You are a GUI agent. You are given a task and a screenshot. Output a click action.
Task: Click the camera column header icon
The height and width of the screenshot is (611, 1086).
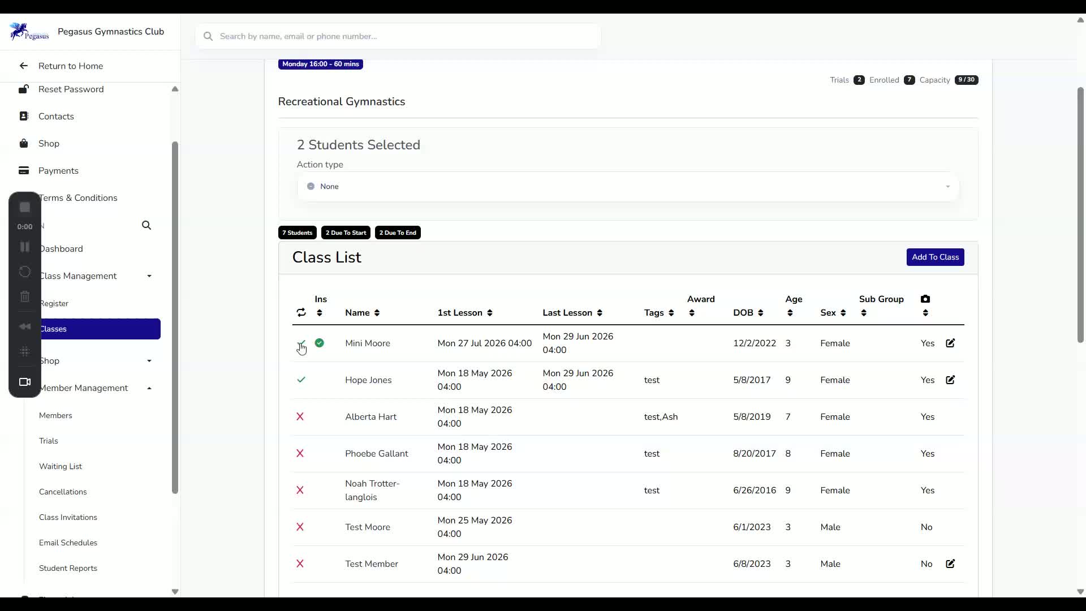[925, 299]
